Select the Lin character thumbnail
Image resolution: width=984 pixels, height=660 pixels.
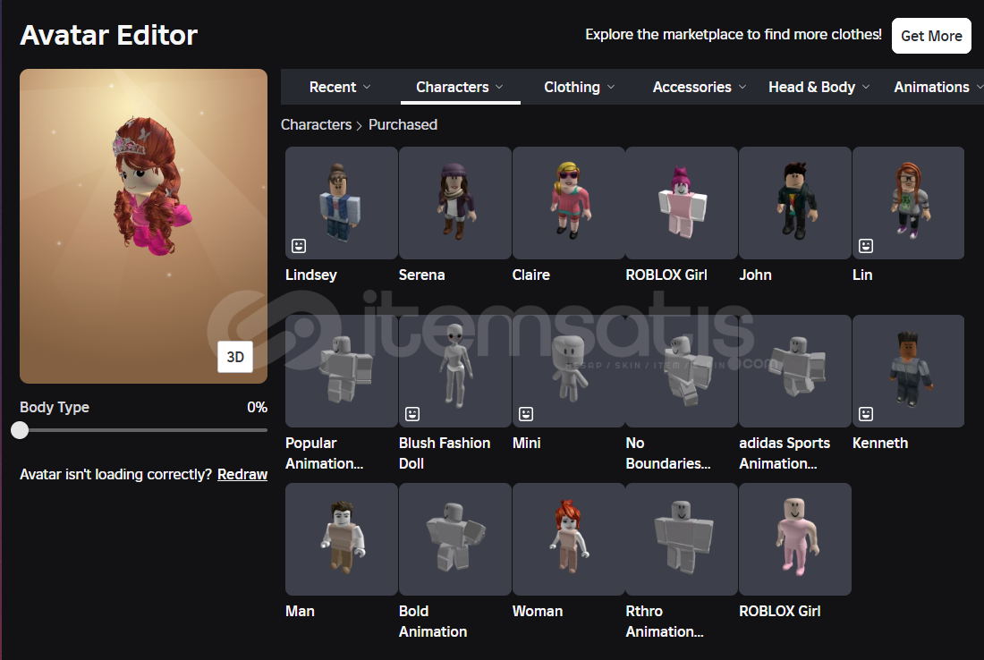pos(909,203)
